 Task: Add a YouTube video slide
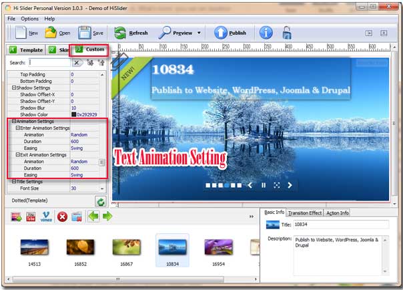(31, 216)
